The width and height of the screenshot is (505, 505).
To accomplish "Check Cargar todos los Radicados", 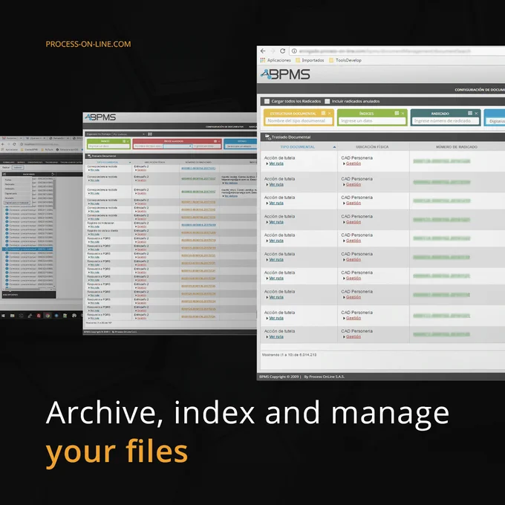I will coord(267,101).
